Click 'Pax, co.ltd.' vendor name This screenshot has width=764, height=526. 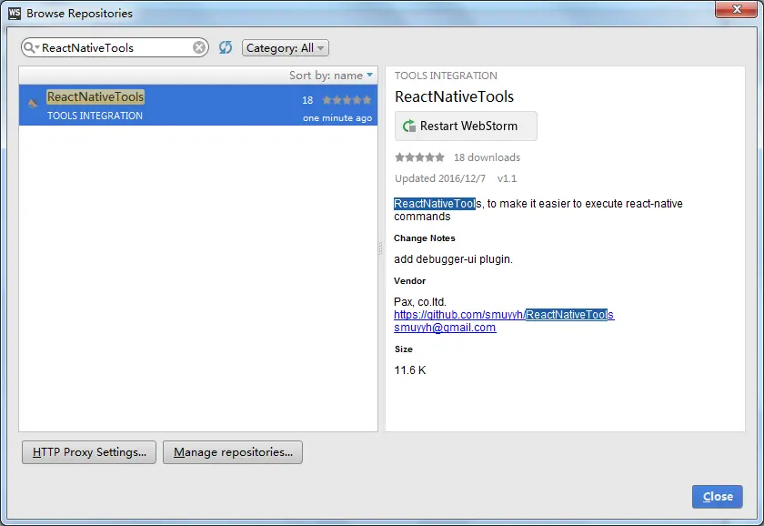coord(420,302)
